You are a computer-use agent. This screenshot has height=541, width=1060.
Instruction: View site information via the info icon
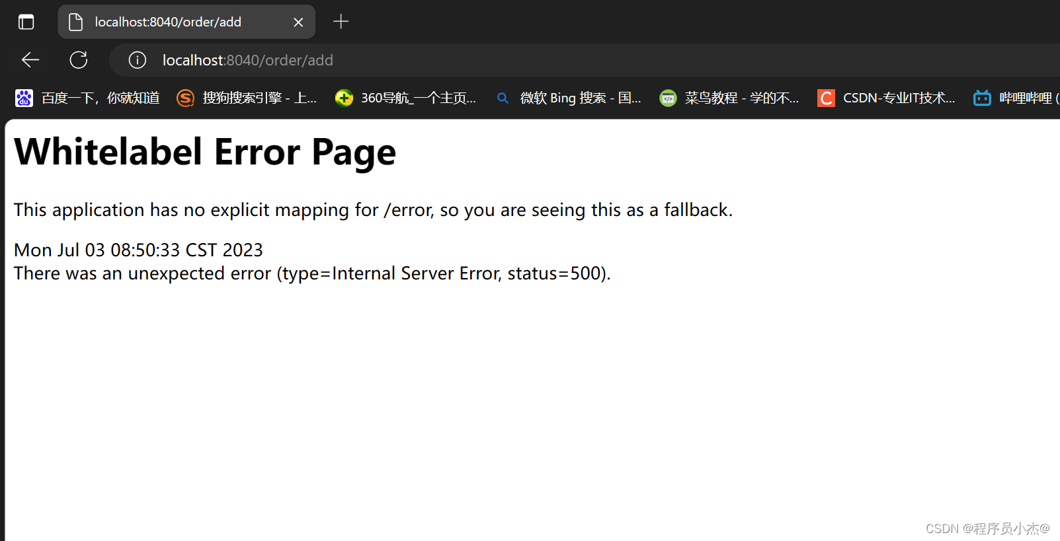click(138, 60)
